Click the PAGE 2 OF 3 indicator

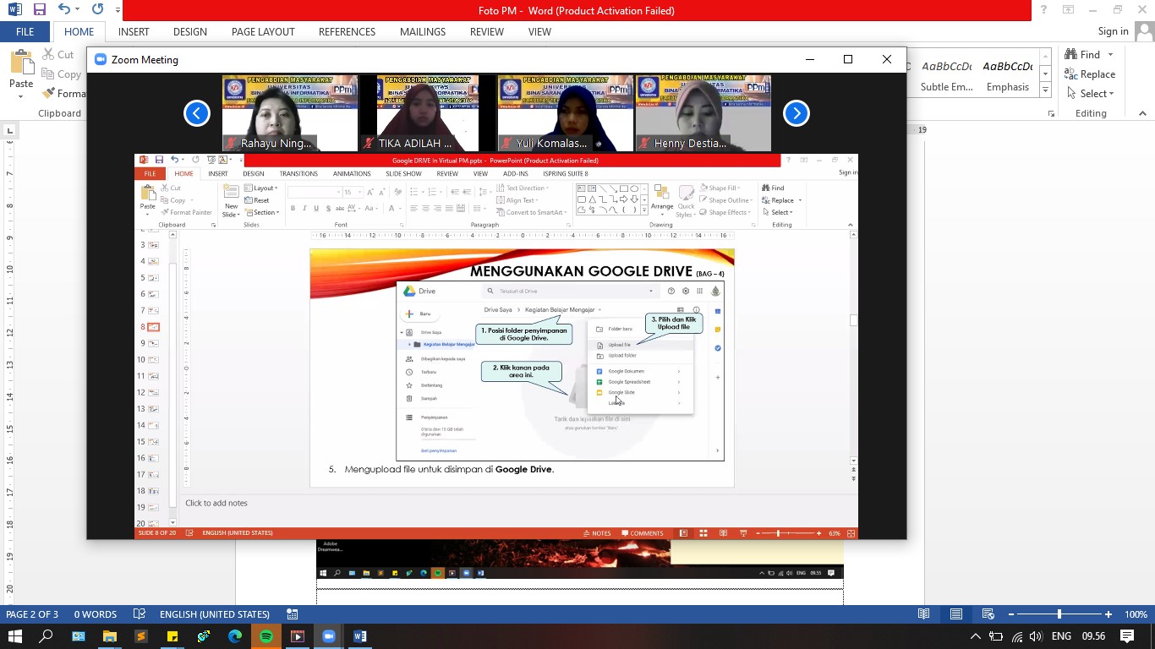point(32,614)
